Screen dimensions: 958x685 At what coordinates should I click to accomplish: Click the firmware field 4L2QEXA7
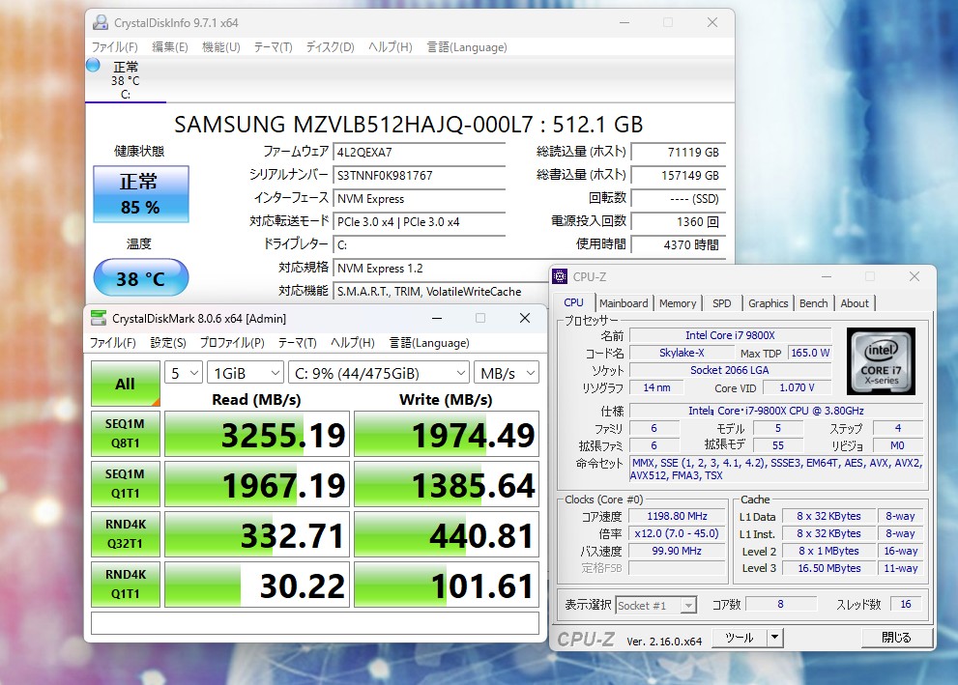tap(420, 152)
